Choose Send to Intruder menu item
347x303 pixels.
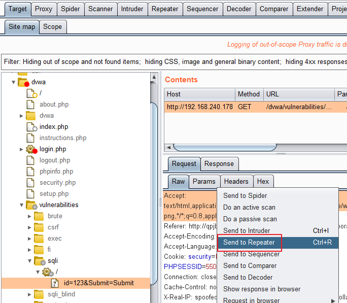pyautogui.click(x=278, y=231)
